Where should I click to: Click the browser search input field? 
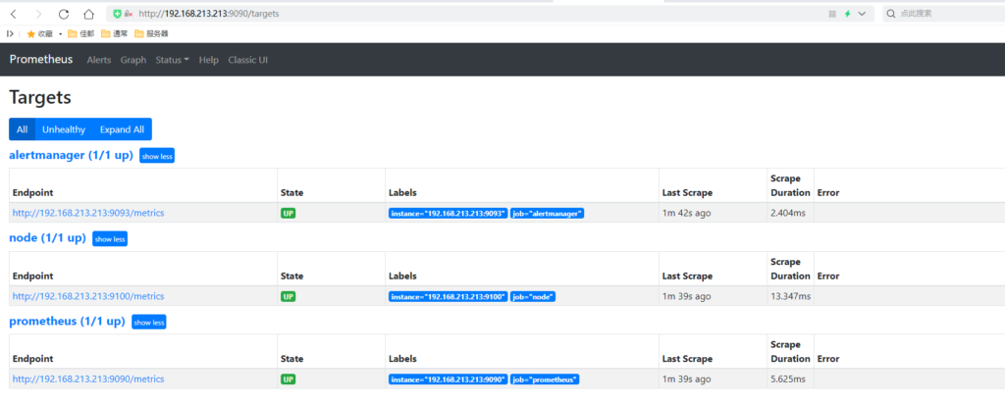pyautogui.click(x=942, y=14)
